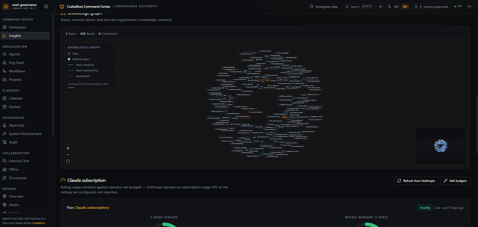Click the CsabaBoss Command Center crown icon
The image size is (478, 227).
[x=62, y=6]
